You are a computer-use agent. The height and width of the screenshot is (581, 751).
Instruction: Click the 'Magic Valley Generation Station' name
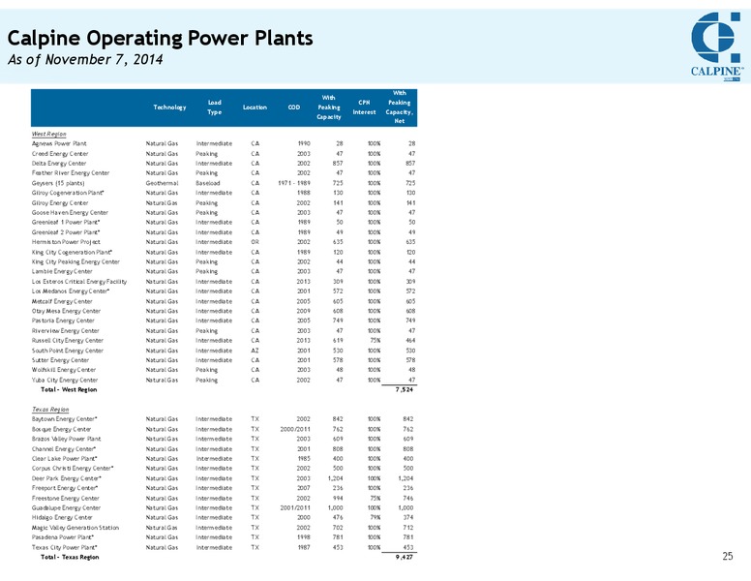coord(75,528)
